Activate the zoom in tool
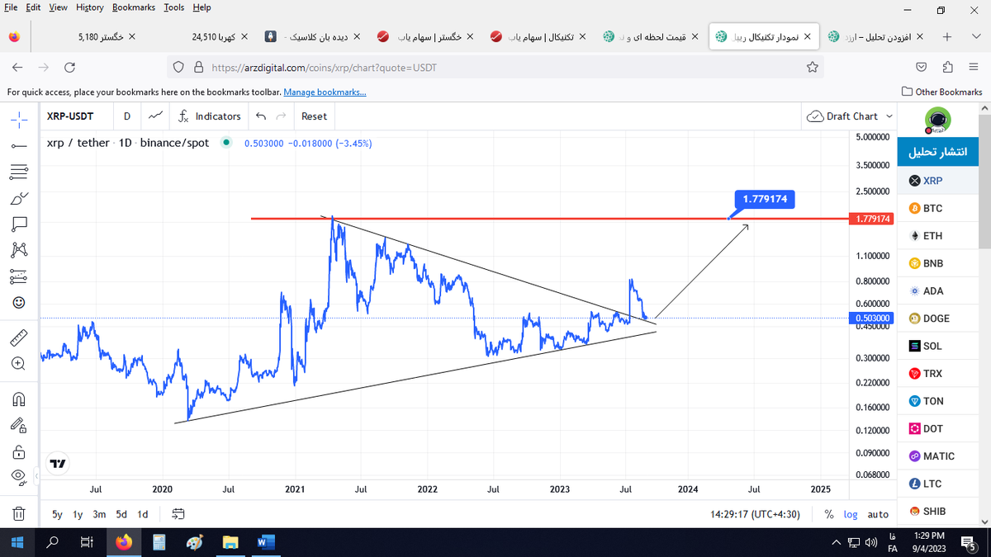 pyautogui.click(x=20, y=363)
